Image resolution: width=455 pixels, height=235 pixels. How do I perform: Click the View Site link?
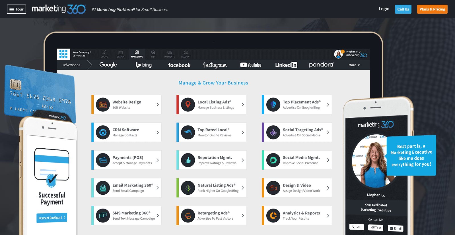[x=79, y=56]
